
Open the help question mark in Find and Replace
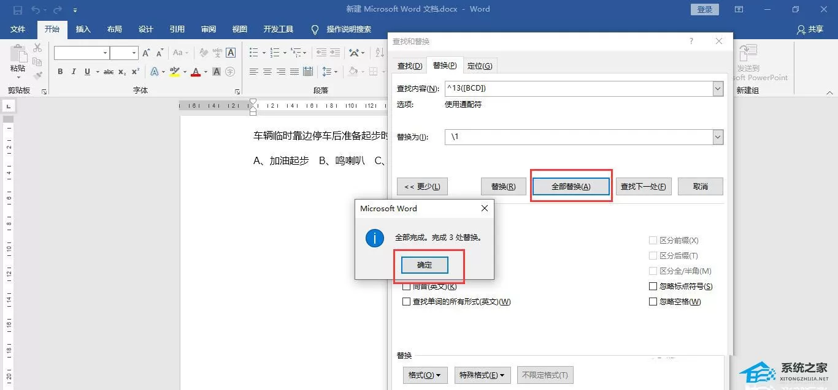click(691, 41)
